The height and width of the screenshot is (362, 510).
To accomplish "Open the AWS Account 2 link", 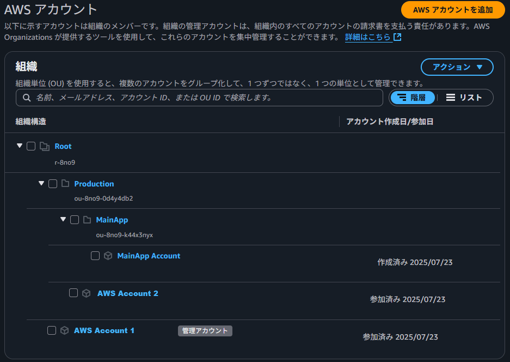I will (x=127, y=293).
